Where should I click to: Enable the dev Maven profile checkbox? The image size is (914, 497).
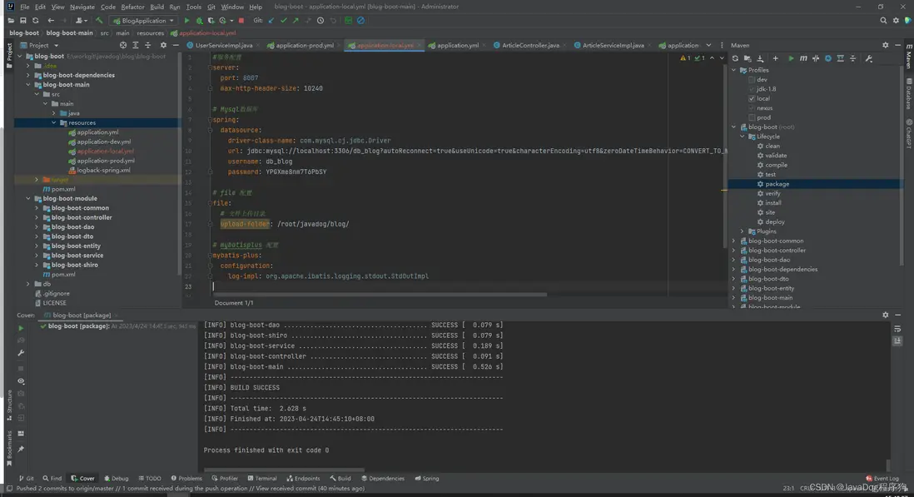[752, 79]
